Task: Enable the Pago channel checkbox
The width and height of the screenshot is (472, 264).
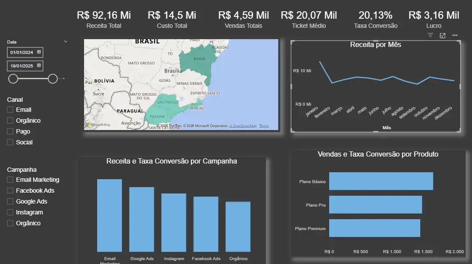Action: (x=10, y=131)
